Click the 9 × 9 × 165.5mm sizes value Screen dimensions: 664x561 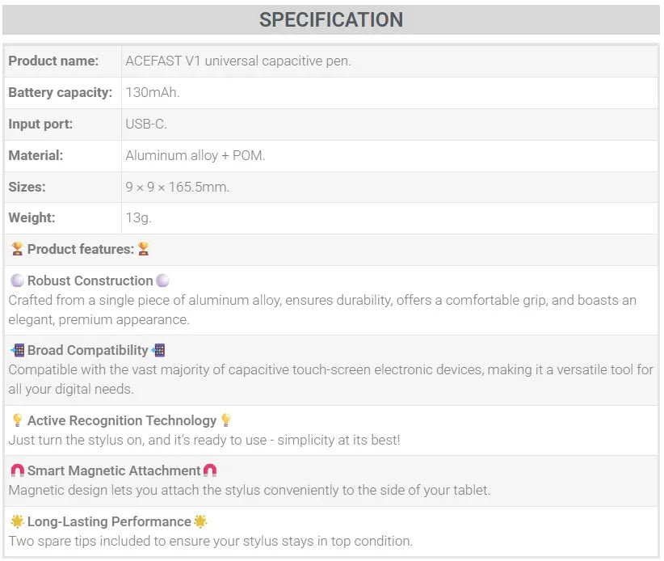point(178,187)
